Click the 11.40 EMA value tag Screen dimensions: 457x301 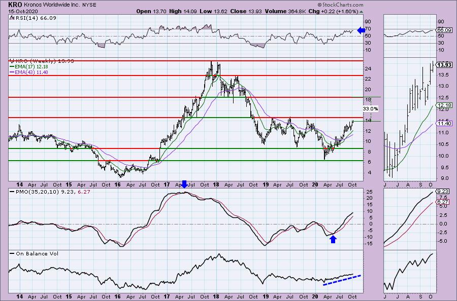pos(444,123)
